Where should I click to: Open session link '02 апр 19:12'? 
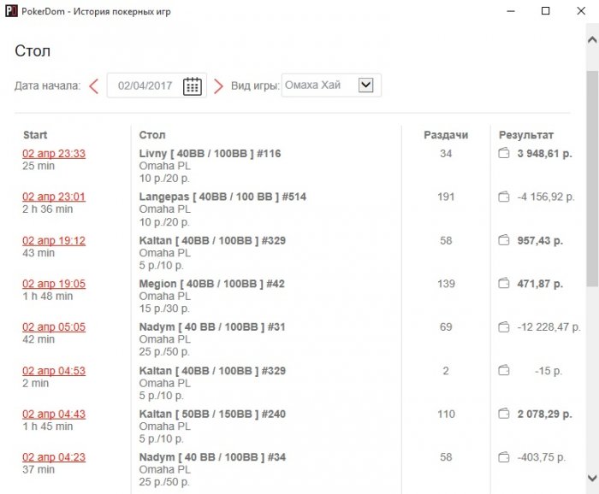[54, 241]
